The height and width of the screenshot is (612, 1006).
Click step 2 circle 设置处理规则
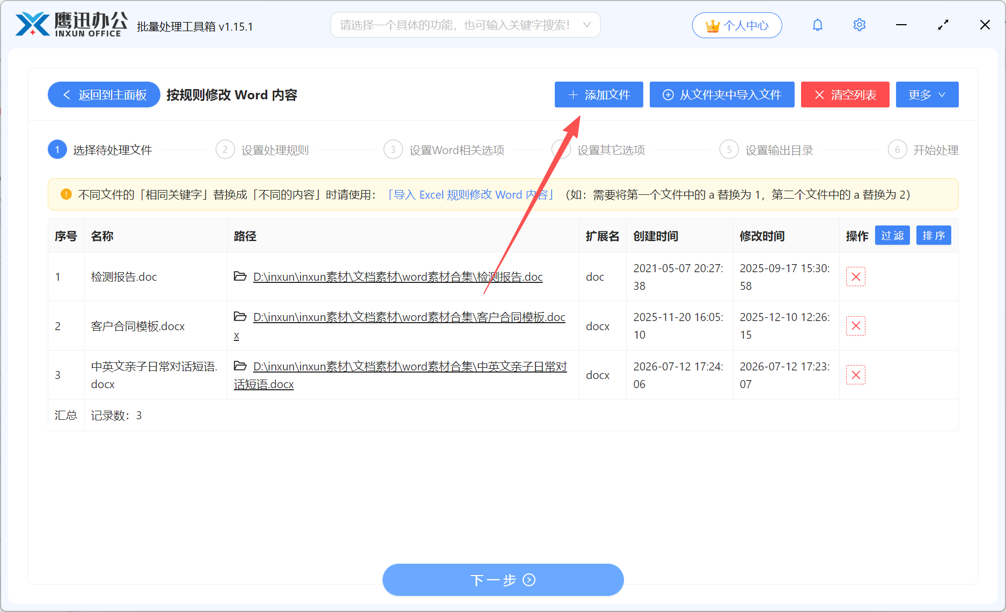click(225, 150)
